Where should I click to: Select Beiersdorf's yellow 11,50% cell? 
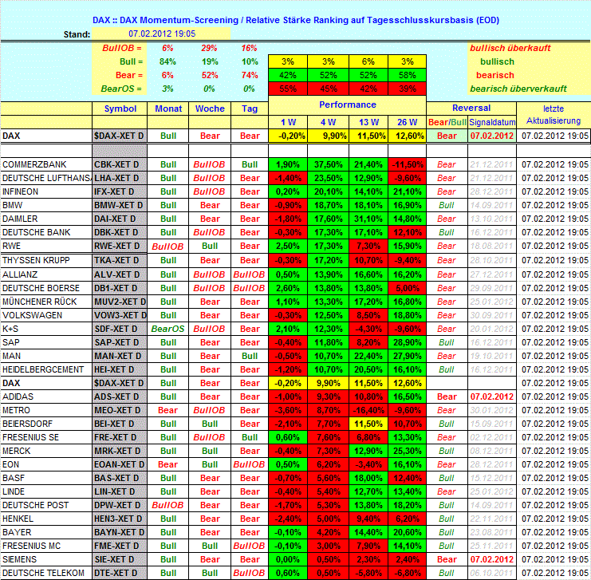coord(368,423)
